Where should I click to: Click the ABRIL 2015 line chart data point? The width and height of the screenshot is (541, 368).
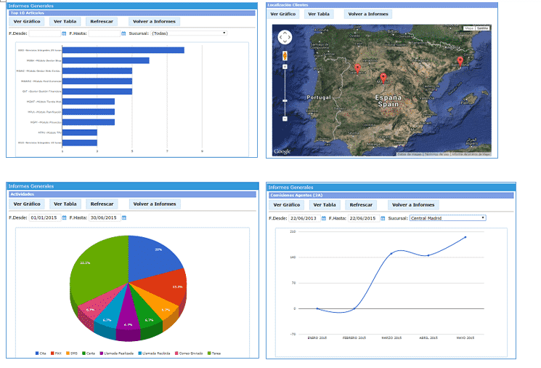pos(428,255)
